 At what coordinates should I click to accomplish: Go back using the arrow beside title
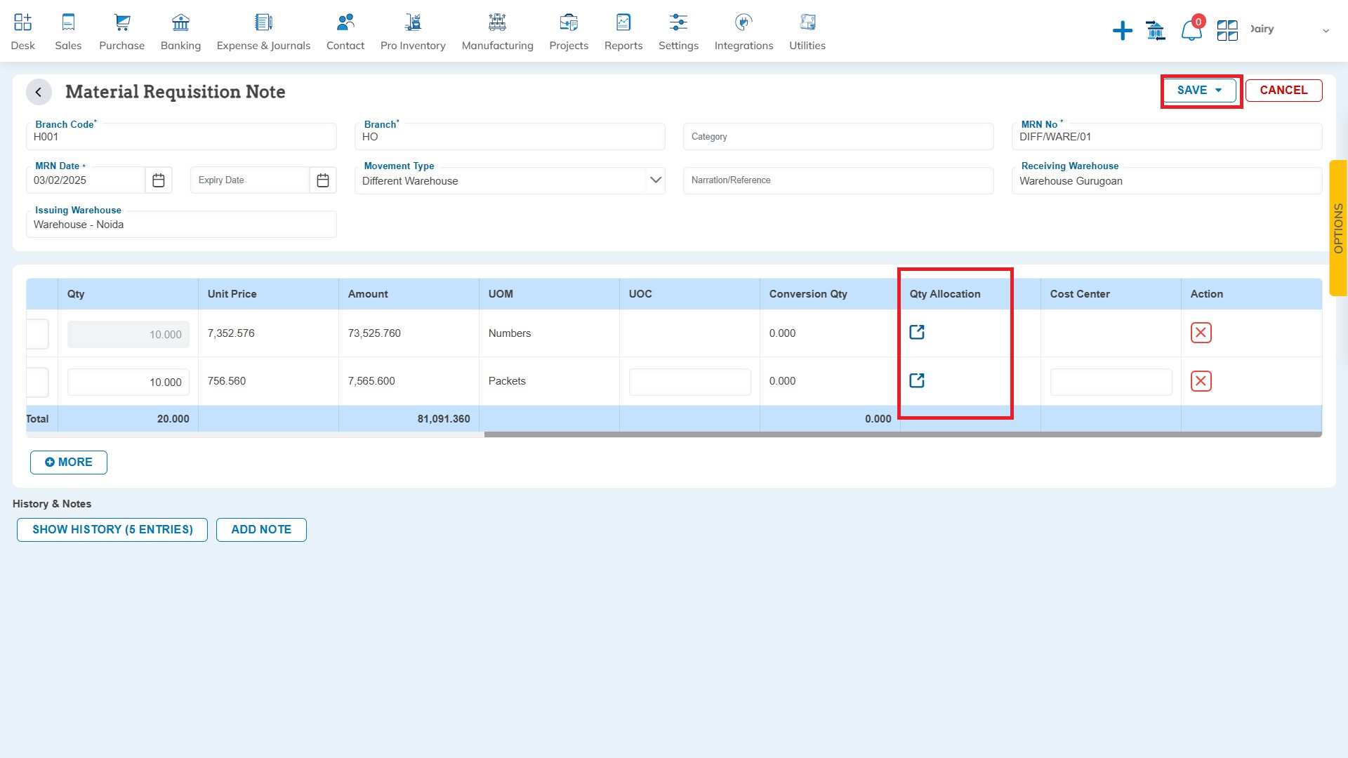click(x=39, y=92)
